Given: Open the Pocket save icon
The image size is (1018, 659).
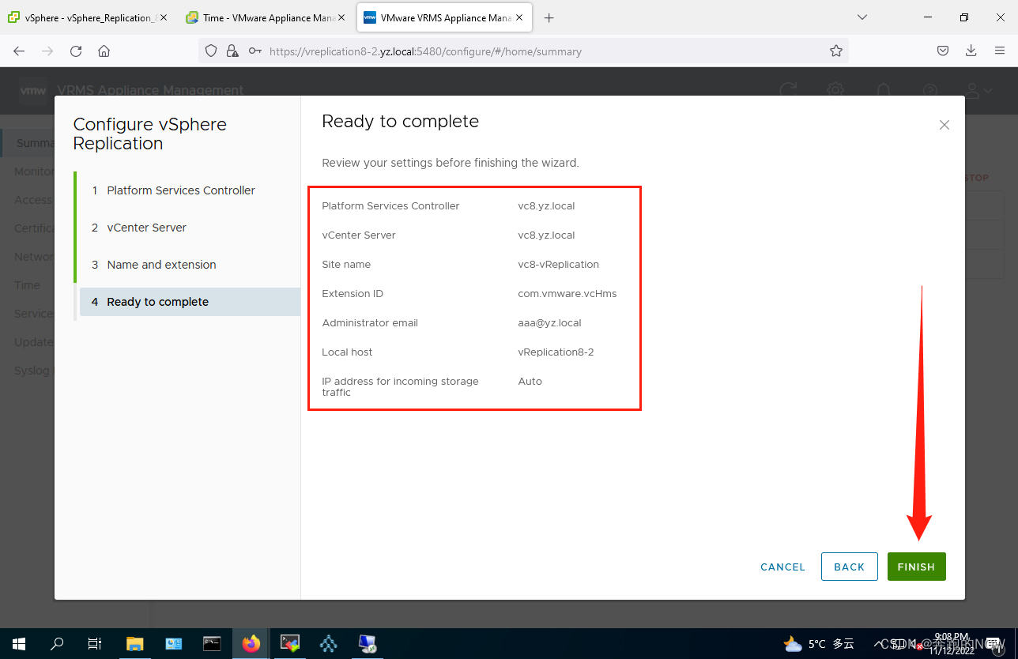Looking at the screenshot, I should click(x=943, y=51).
